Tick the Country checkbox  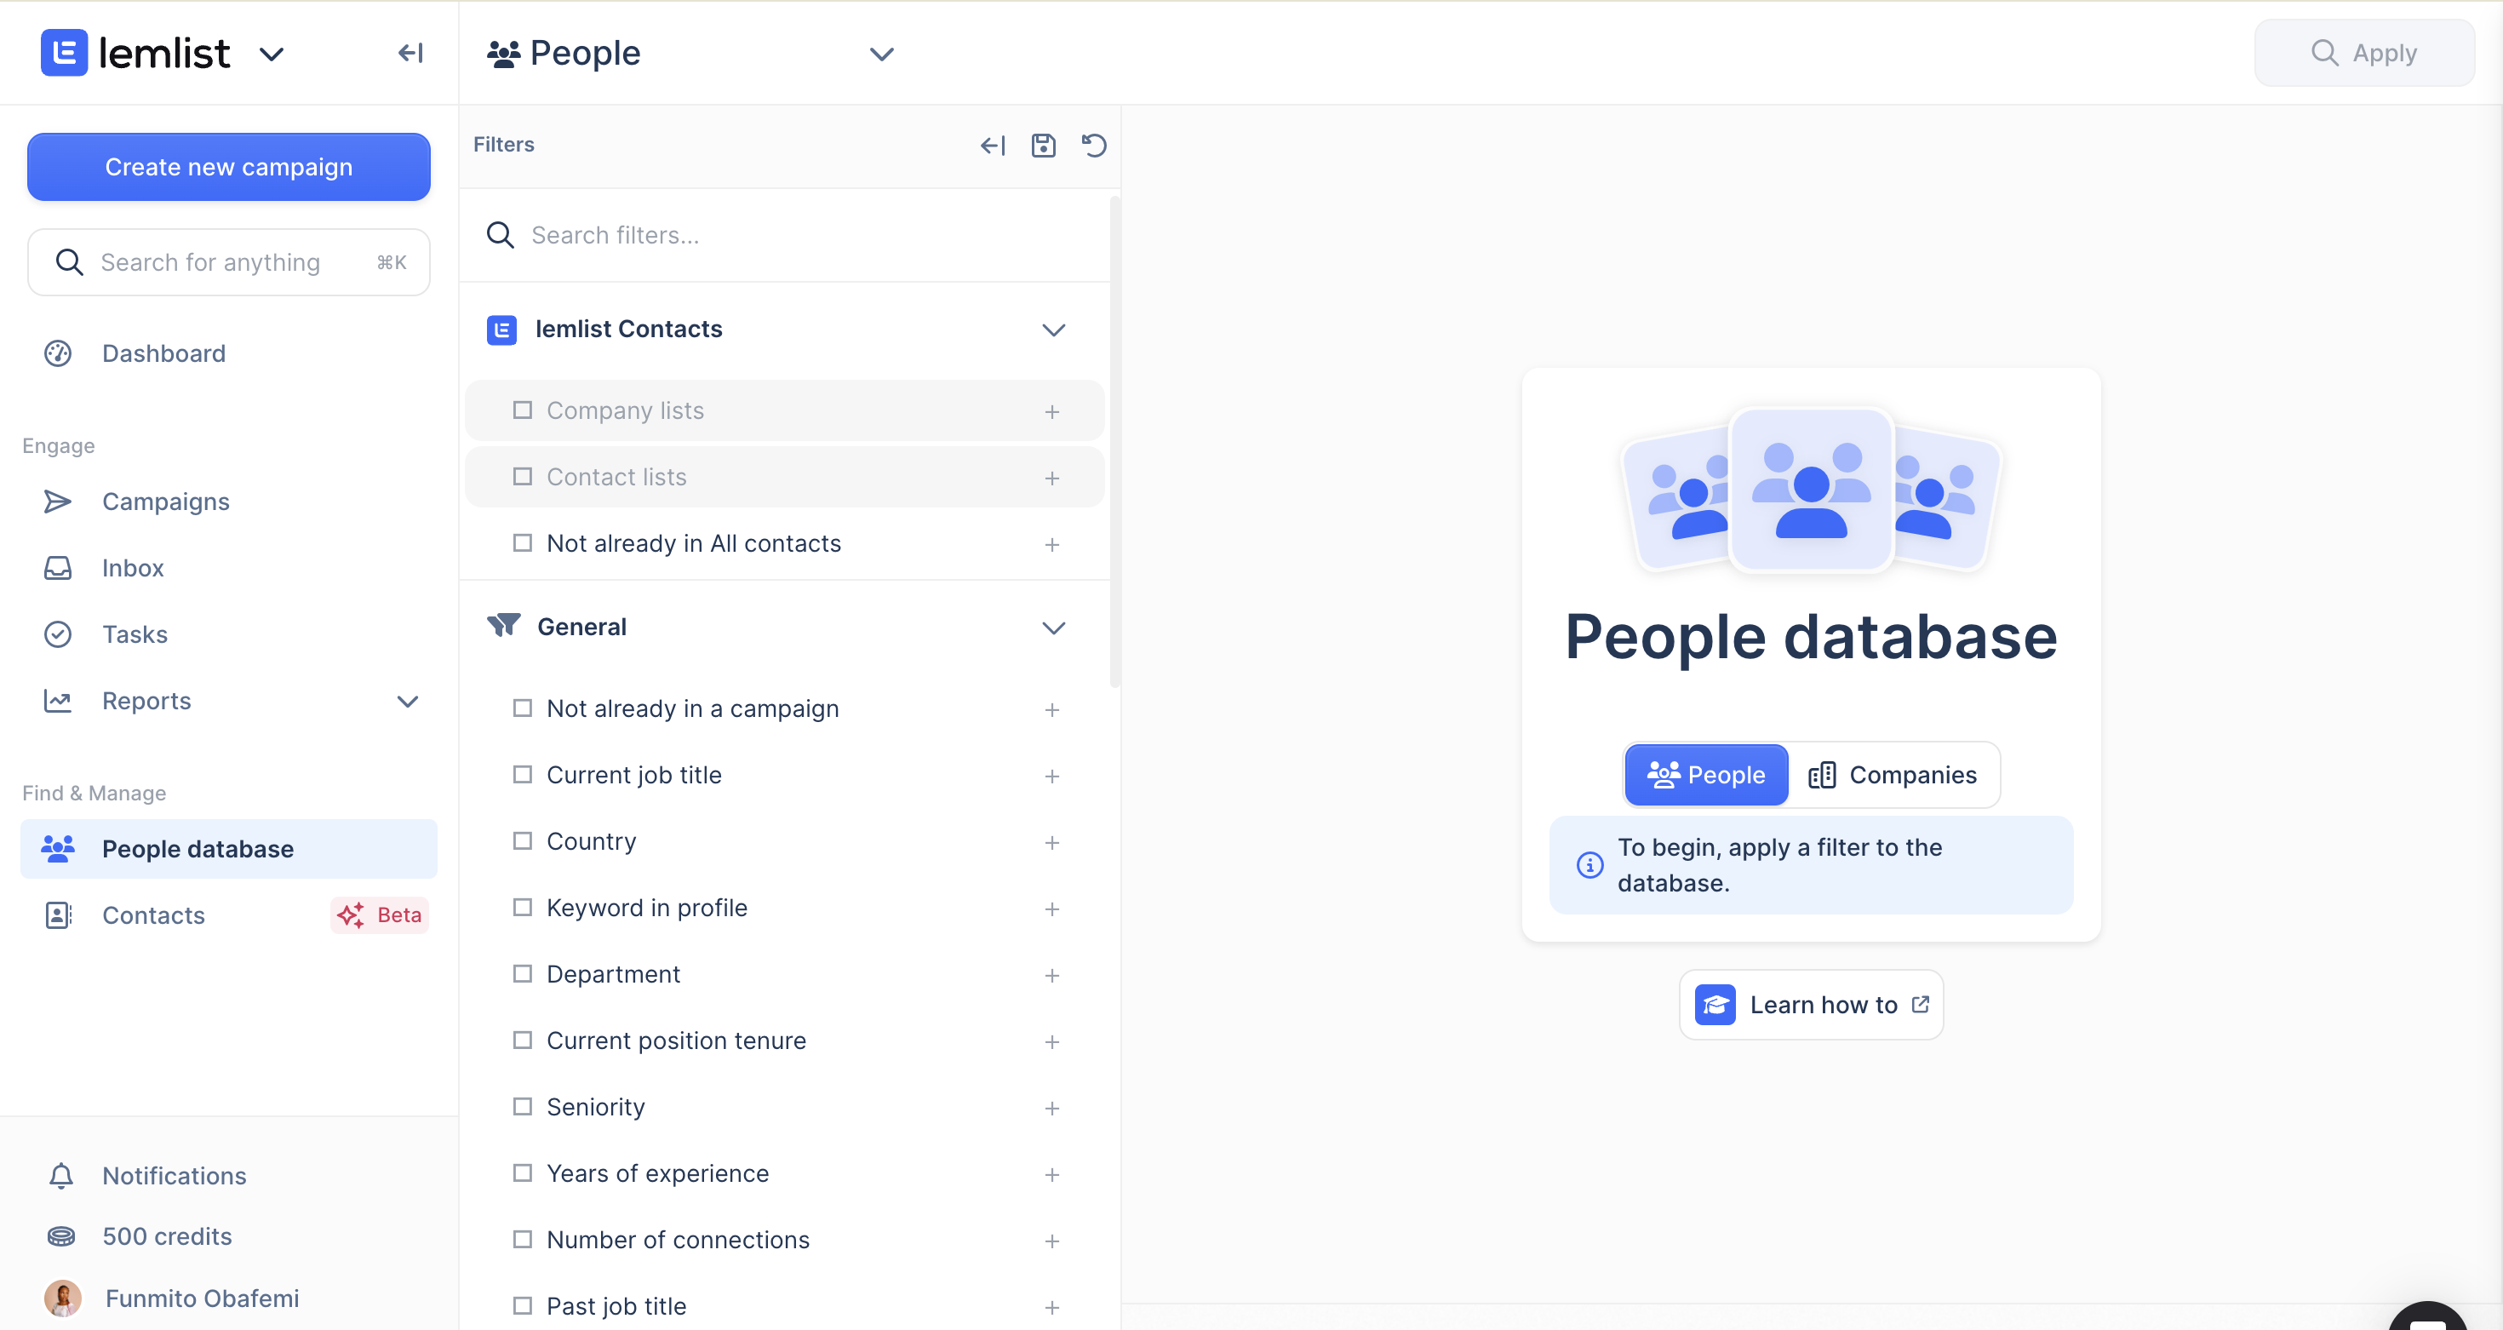(x=523, y=840)
